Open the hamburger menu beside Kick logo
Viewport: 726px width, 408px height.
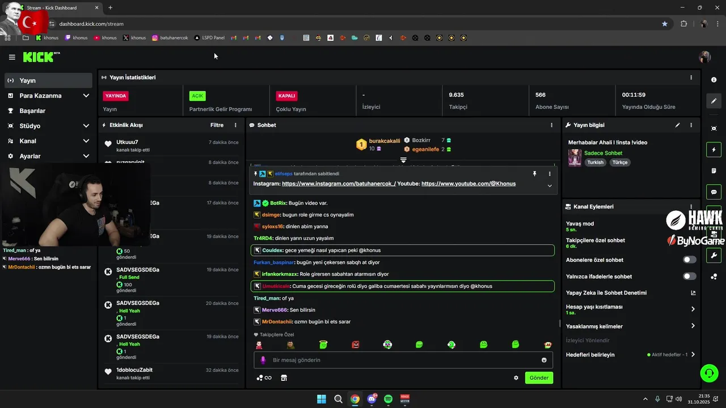12,57
